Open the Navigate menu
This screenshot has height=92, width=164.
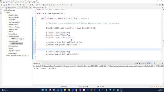[17, 3]
